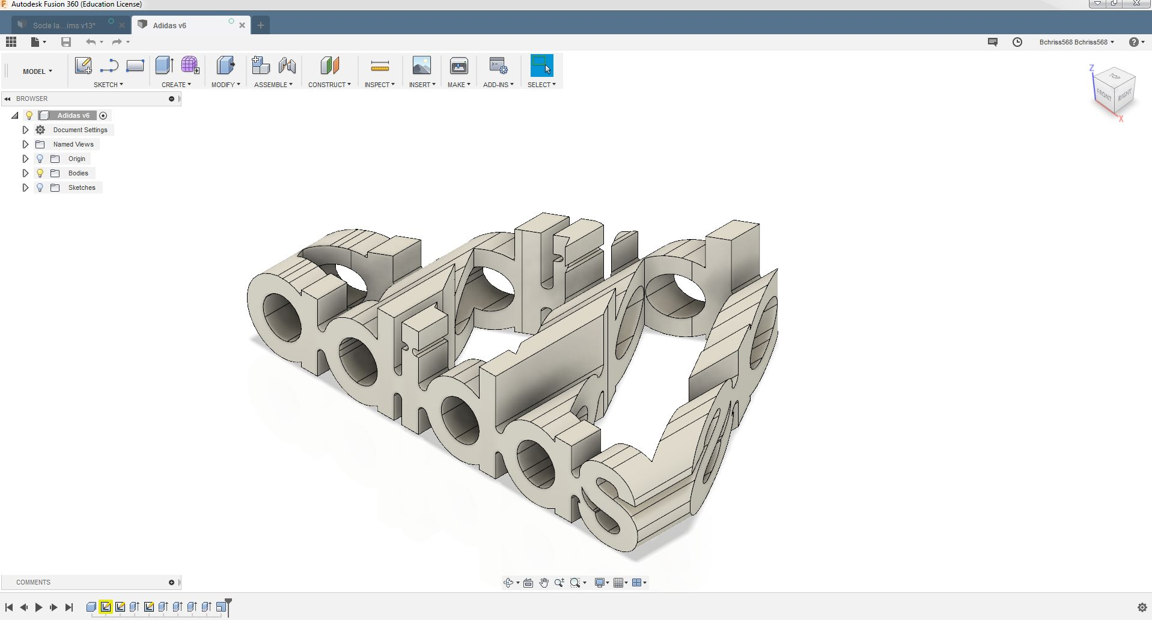Activate the Select tool icon
The width and height of the screenshot is (1152, 620).
(541, 65)
